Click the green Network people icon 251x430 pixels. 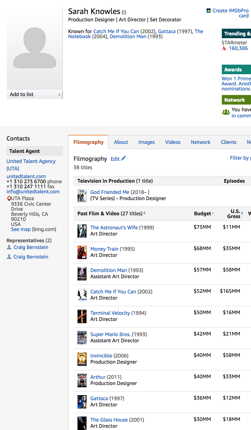[226, 112]
